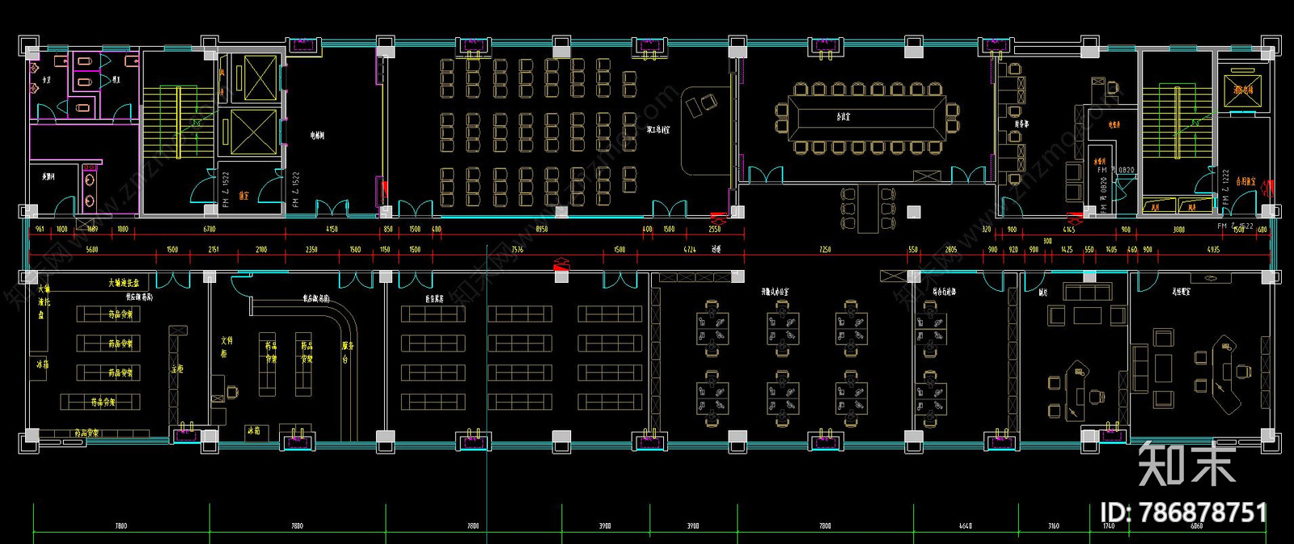Select the 1405 dimension text
This screenshot has width=1294, height=544.
[x=1111, y=250]
